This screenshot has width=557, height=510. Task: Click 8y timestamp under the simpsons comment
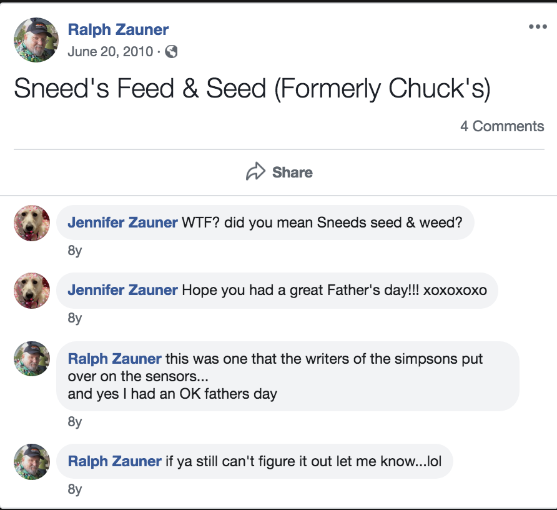pyautogui.click(x=75, y=422)
